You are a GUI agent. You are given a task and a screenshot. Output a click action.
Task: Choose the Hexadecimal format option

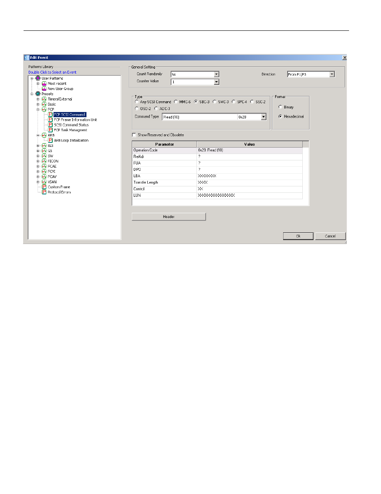tap(280, 116)
